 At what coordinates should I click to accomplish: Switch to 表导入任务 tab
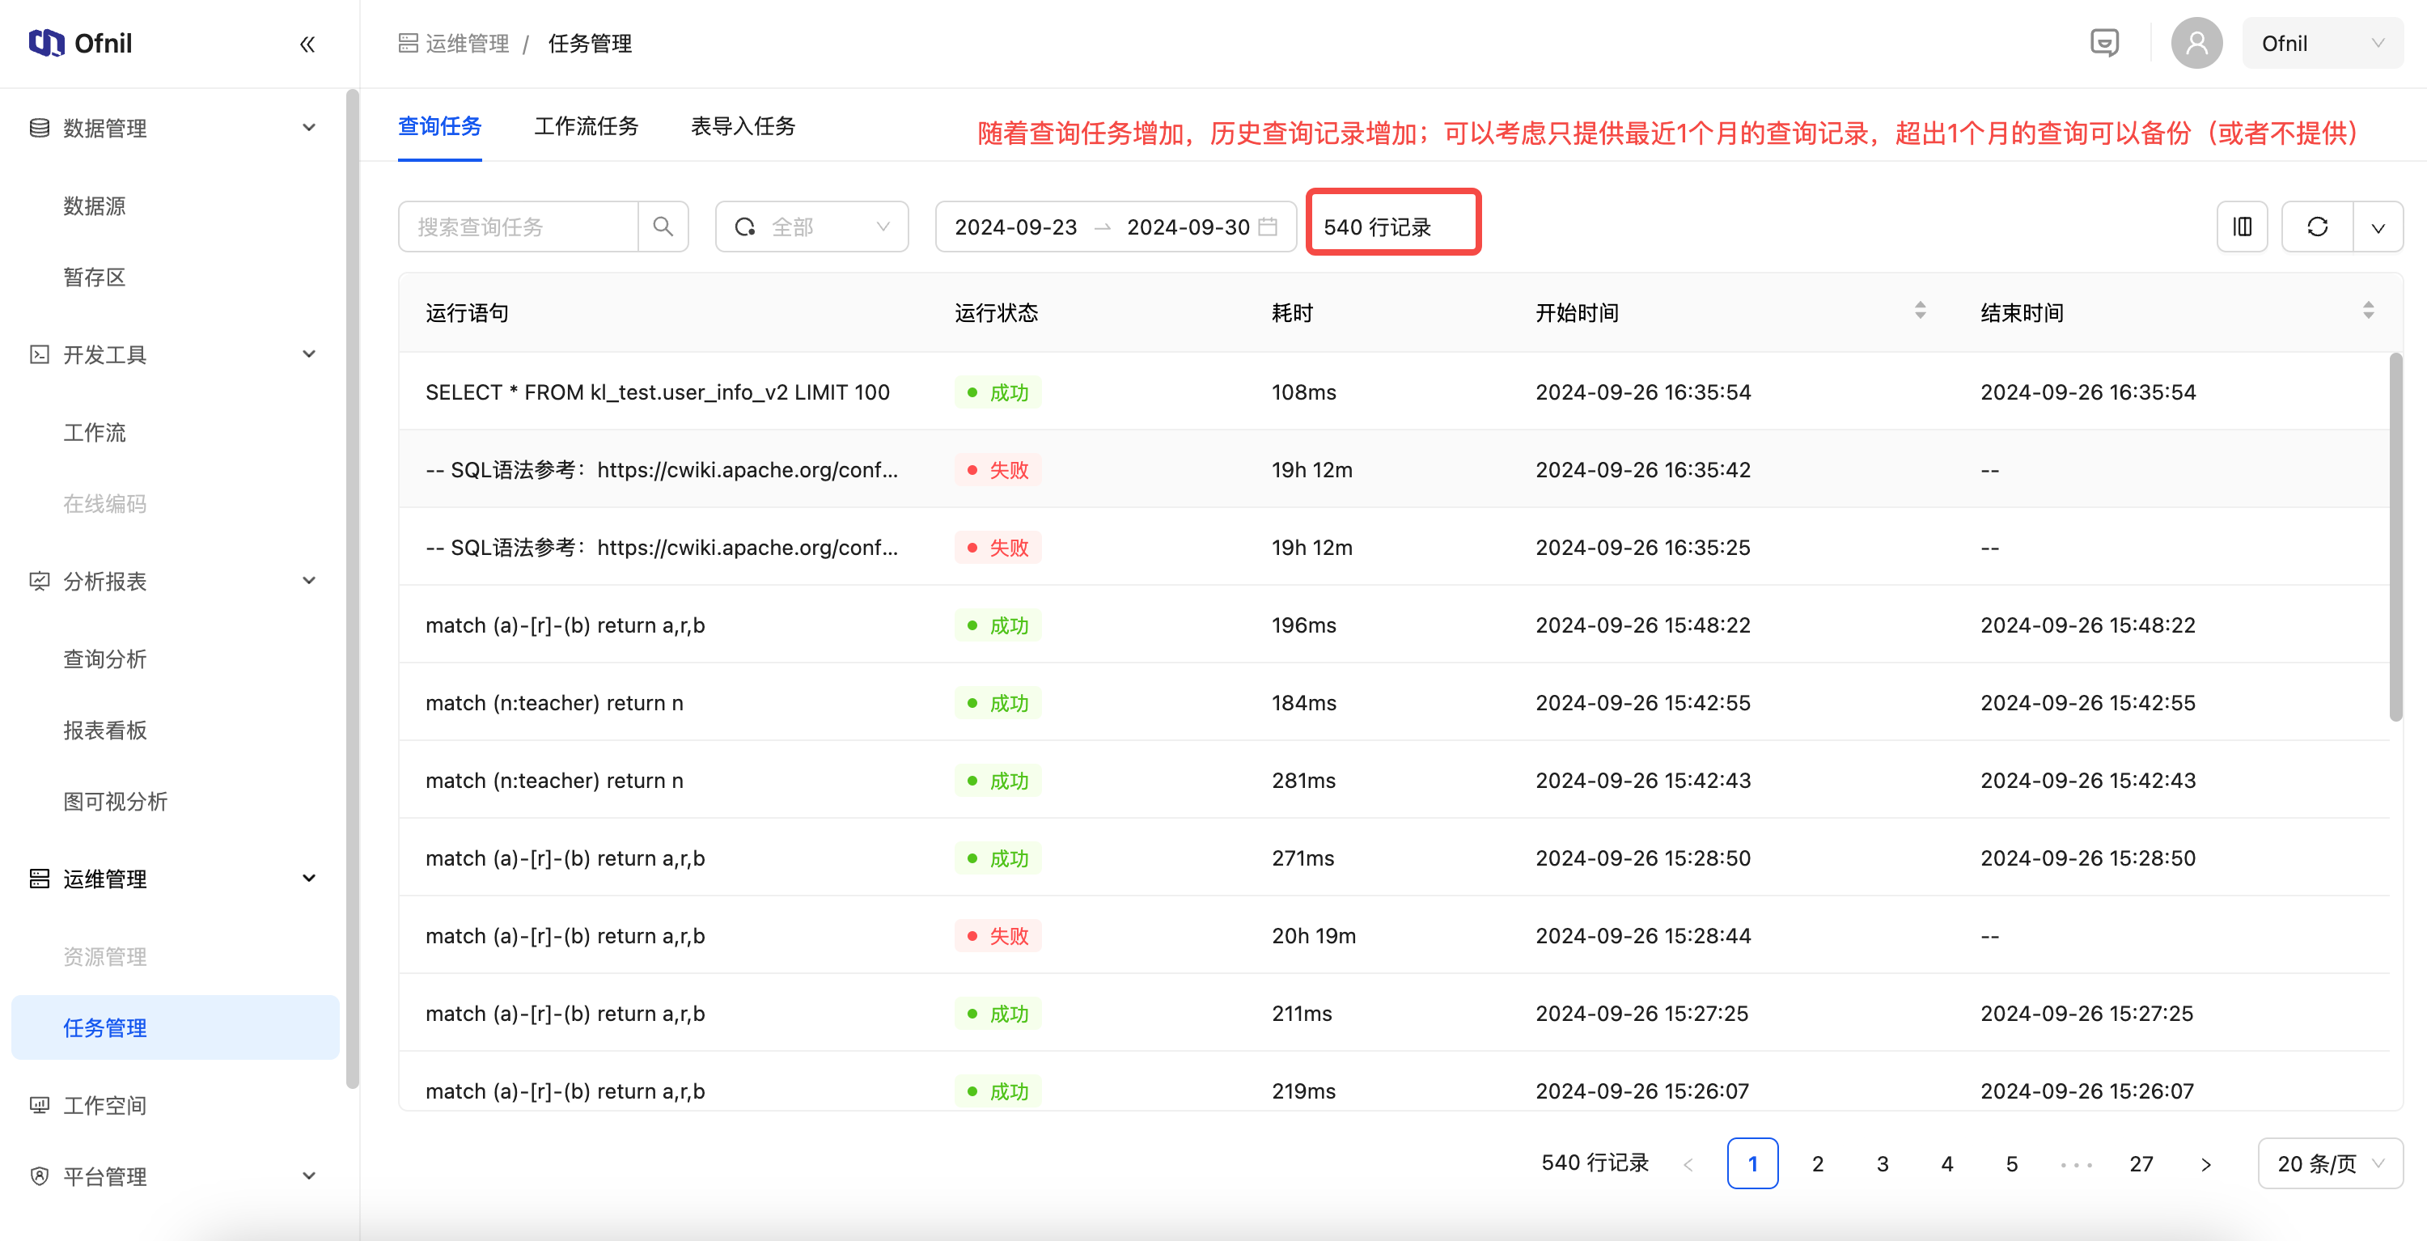tap(743, 126)
